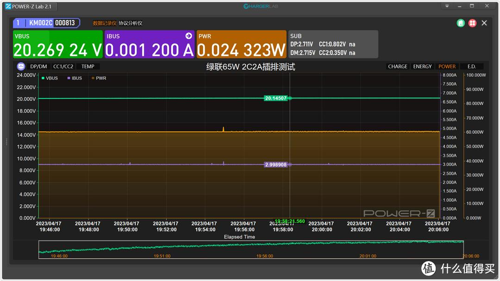Select the CHARGE view
This screenshot has width=500, height=281.
[x=398, y=67]
